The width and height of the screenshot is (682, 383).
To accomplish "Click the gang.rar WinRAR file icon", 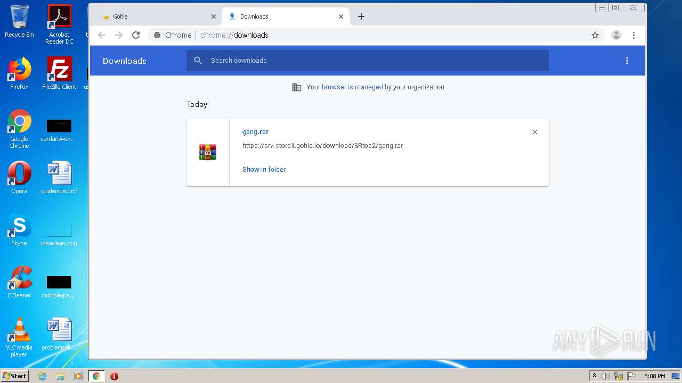I will point(208,152).
